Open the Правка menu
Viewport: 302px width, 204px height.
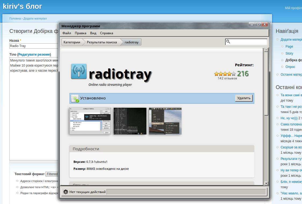(x=80, y=33)
